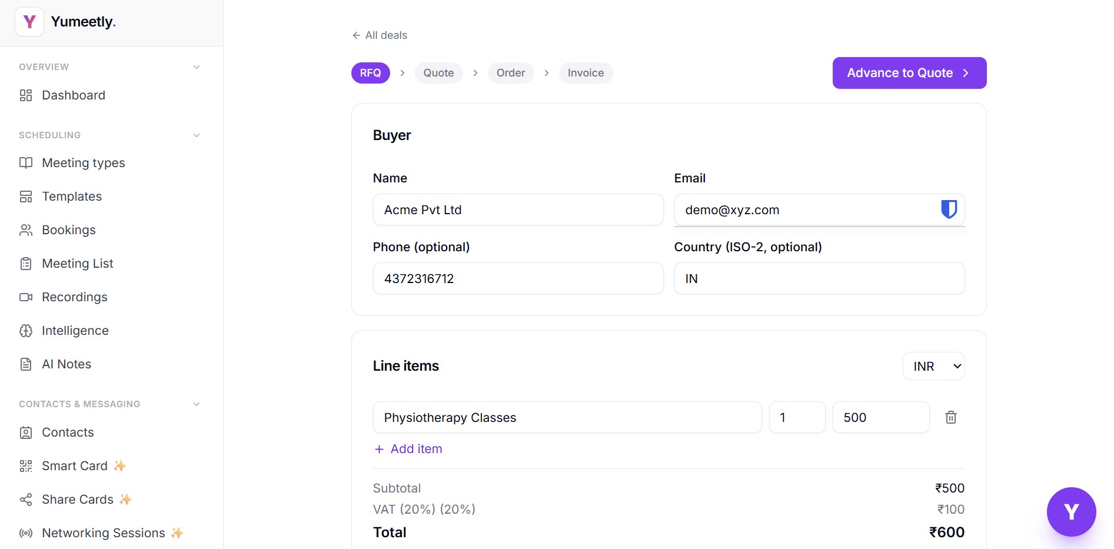Image resolution: width=1114 pixels, height=549 pixels.
Task: Select the Invoice stage pill
Action: [x=586, y=73]
